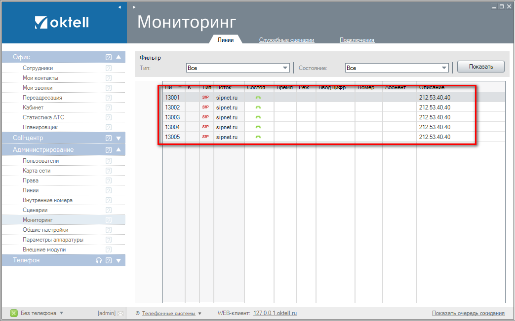Expand the Call-центр section

119,138
